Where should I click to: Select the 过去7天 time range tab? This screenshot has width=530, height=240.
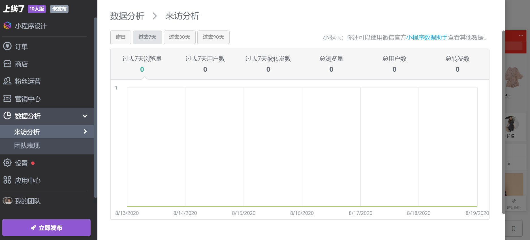[x=148, y=37]
